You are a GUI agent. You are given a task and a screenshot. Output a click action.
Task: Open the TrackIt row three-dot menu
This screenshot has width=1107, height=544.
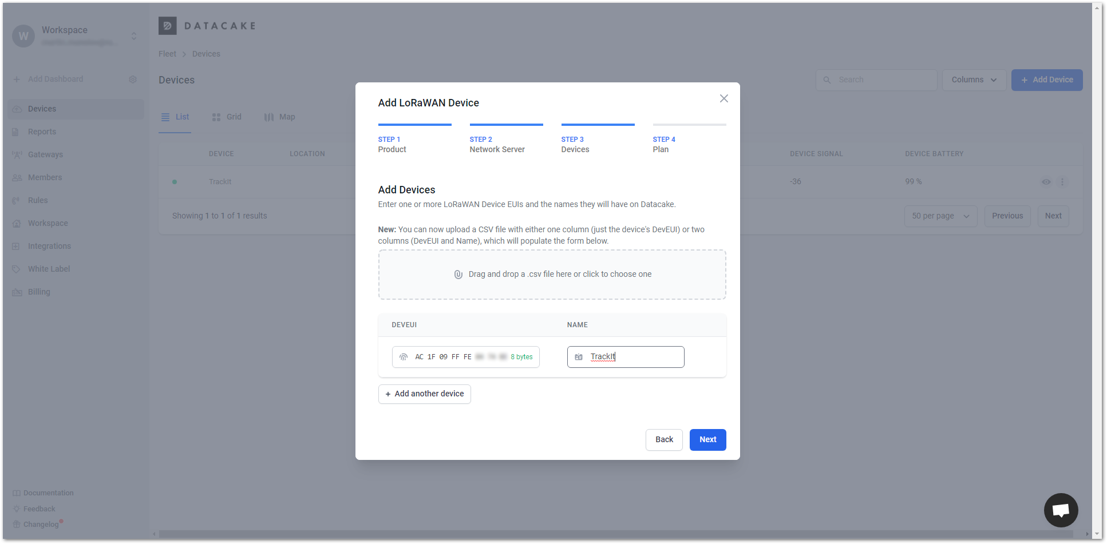(1062, 182)
